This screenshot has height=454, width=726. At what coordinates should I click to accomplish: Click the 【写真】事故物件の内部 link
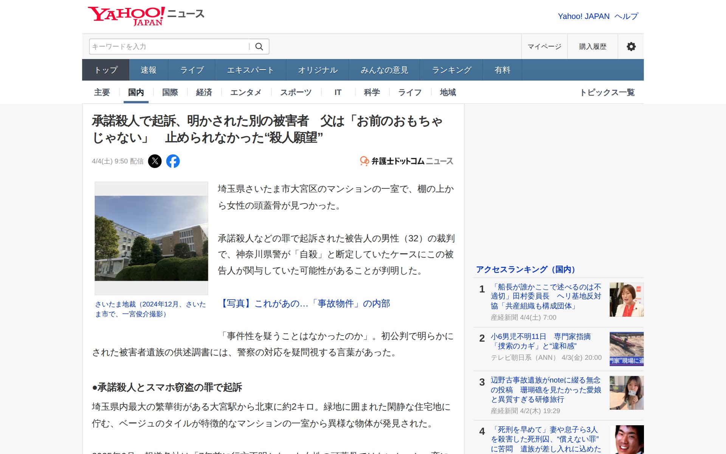(x=304, y=303)
